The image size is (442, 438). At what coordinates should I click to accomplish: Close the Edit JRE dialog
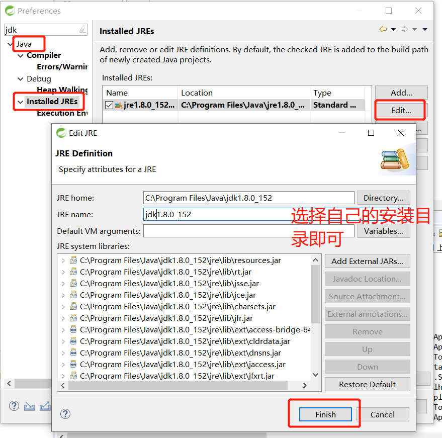[401, 133]
